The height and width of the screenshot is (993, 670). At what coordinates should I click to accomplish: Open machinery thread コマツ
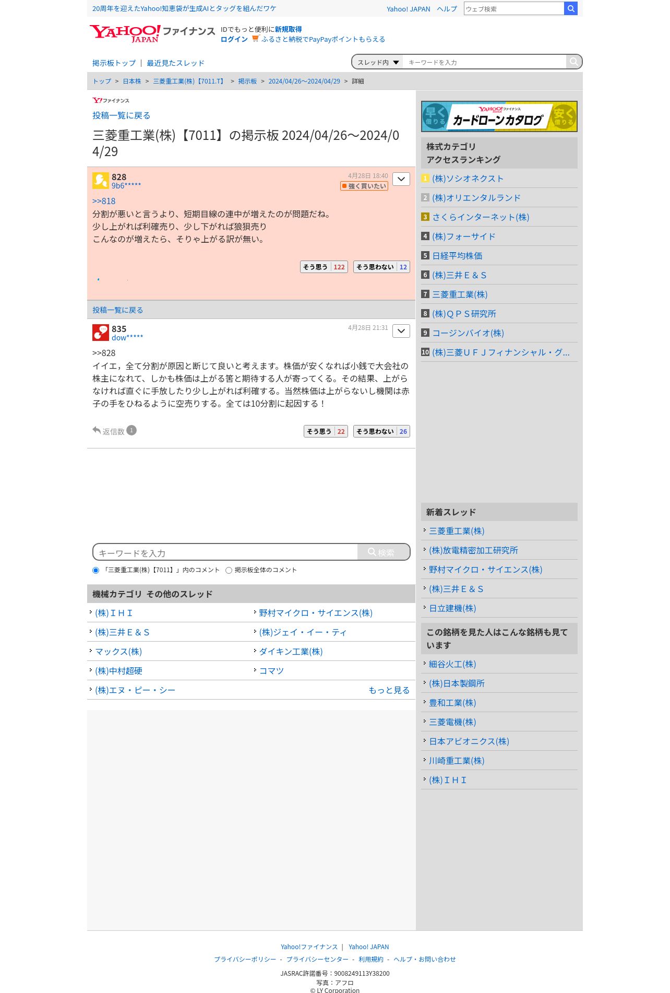[271, 671]
